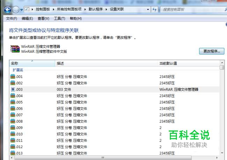
Task: Select the .012 file icon
Action: 13,146
